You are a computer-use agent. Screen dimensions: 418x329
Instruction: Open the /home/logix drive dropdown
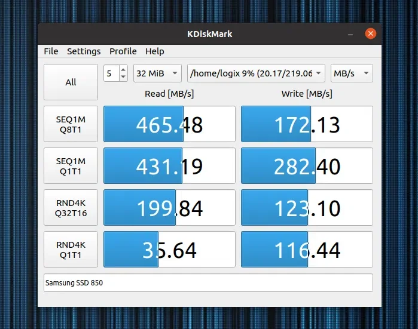pos(256,73)
